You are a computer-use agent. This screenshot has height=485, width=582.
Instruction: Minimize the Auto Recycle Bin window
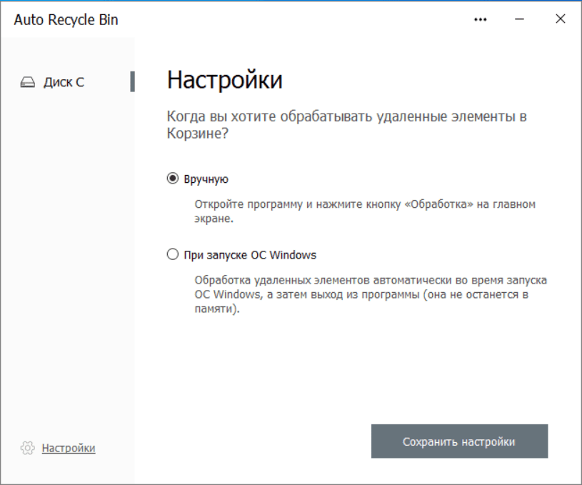[x=519, y=19]
